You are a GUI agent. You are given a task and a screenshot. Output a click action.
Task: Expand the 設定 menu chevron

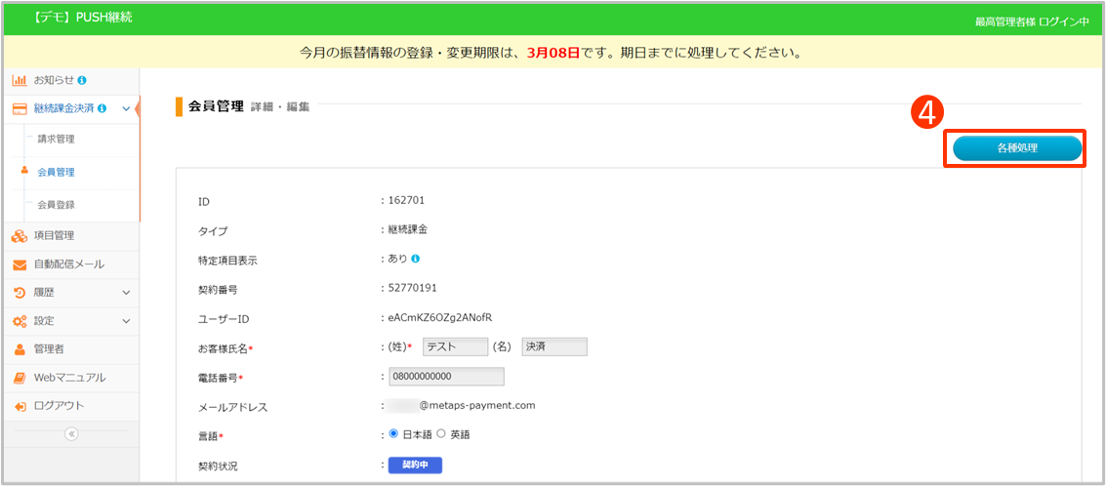tap(126, 321)
